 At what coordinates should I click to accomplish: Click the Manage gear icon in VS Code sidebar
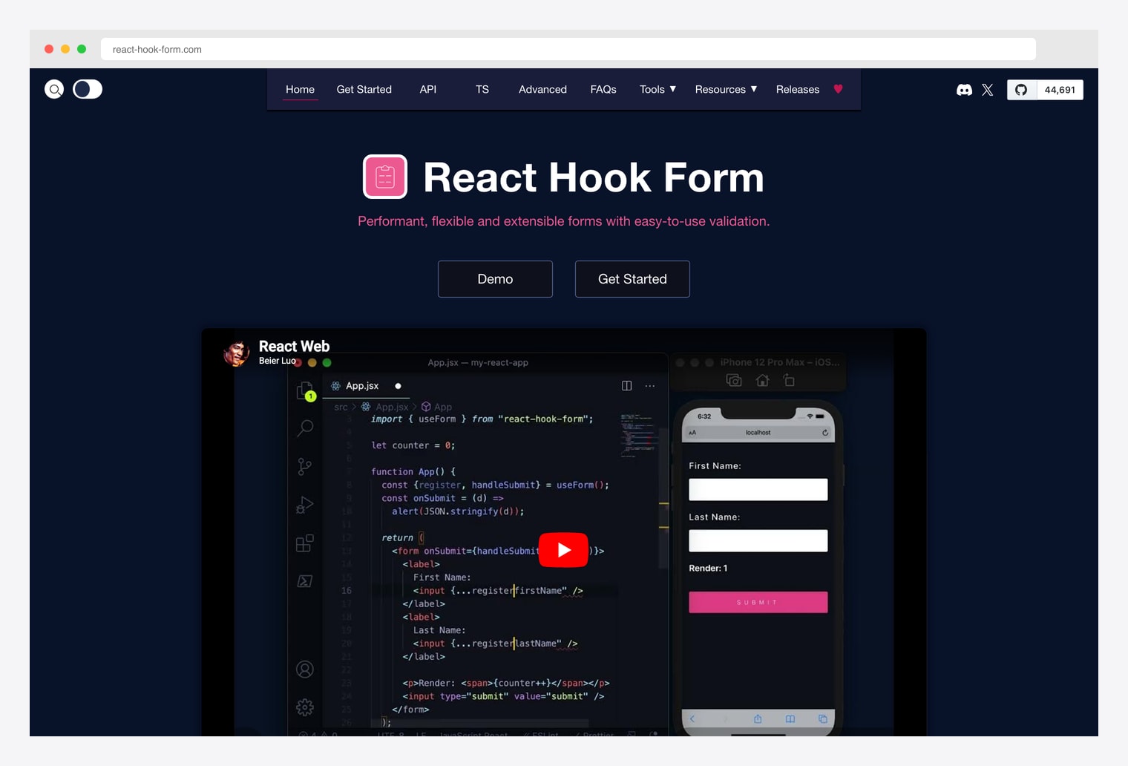point(305,707)
